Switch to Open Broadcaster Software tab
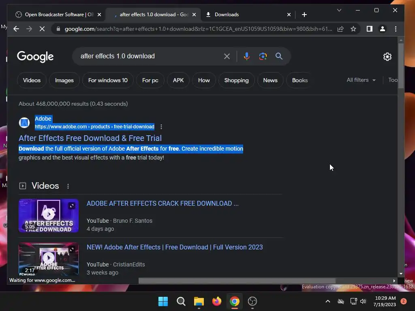This screenshot has height=311, width=415. (58, 15)
